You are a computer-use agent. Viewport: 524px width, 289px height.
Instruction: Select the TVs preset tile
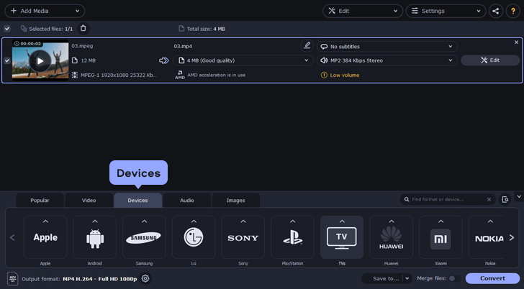[x=342, y=237]
